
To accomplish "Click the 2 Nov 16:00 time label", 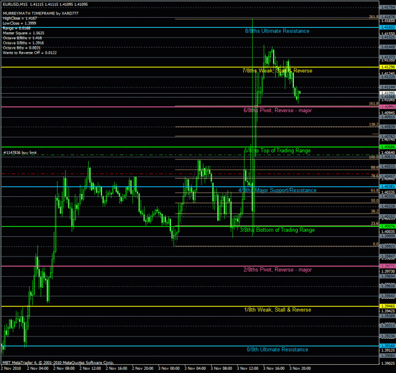I will pyautogui.click(x=117, y=369).
